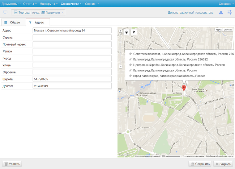
Task: Click the Google logo on the map
Action: 124,155
